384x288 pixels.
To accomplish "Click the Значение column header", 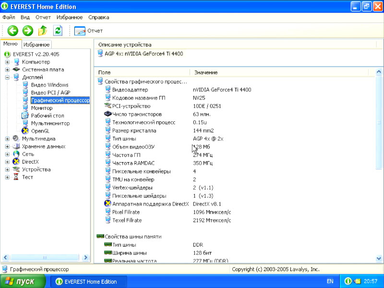I will coord(206,72).
